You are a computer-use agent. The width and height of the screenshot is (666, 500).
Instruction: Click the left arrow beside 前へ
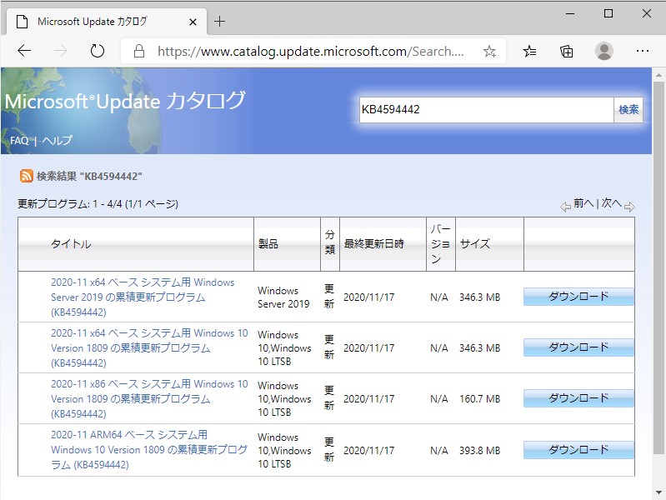[x=565, y=207]
